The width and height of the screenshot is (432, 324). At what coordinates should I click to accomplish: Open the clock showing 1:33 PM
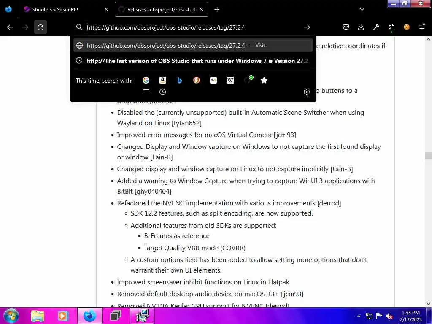click(410, 316)
